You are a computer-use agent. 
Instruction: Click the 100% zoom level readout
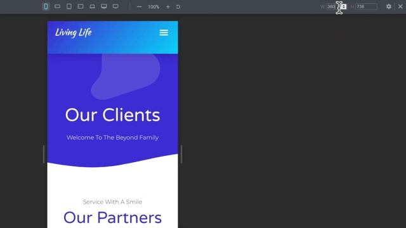[154, 7]
